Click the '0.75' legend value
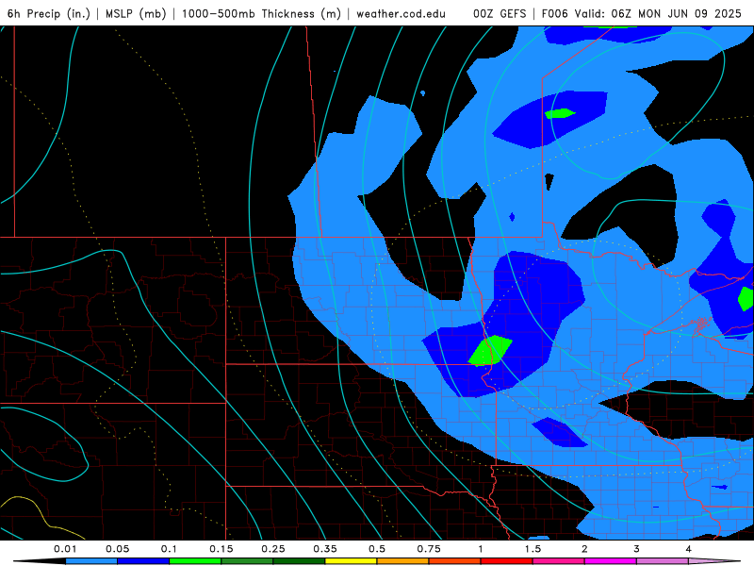The height and width of the screenshot is (566, 754). point(429,549)
